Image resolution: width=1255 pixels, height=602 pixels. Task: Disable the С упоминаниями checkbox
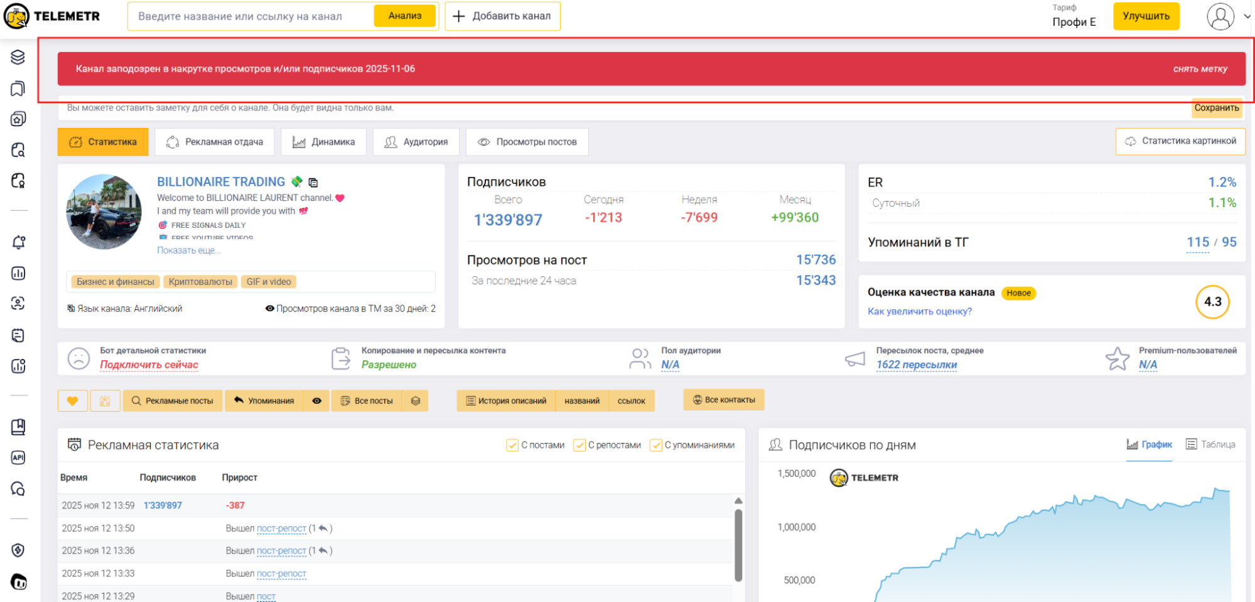(x=655, y=446)
